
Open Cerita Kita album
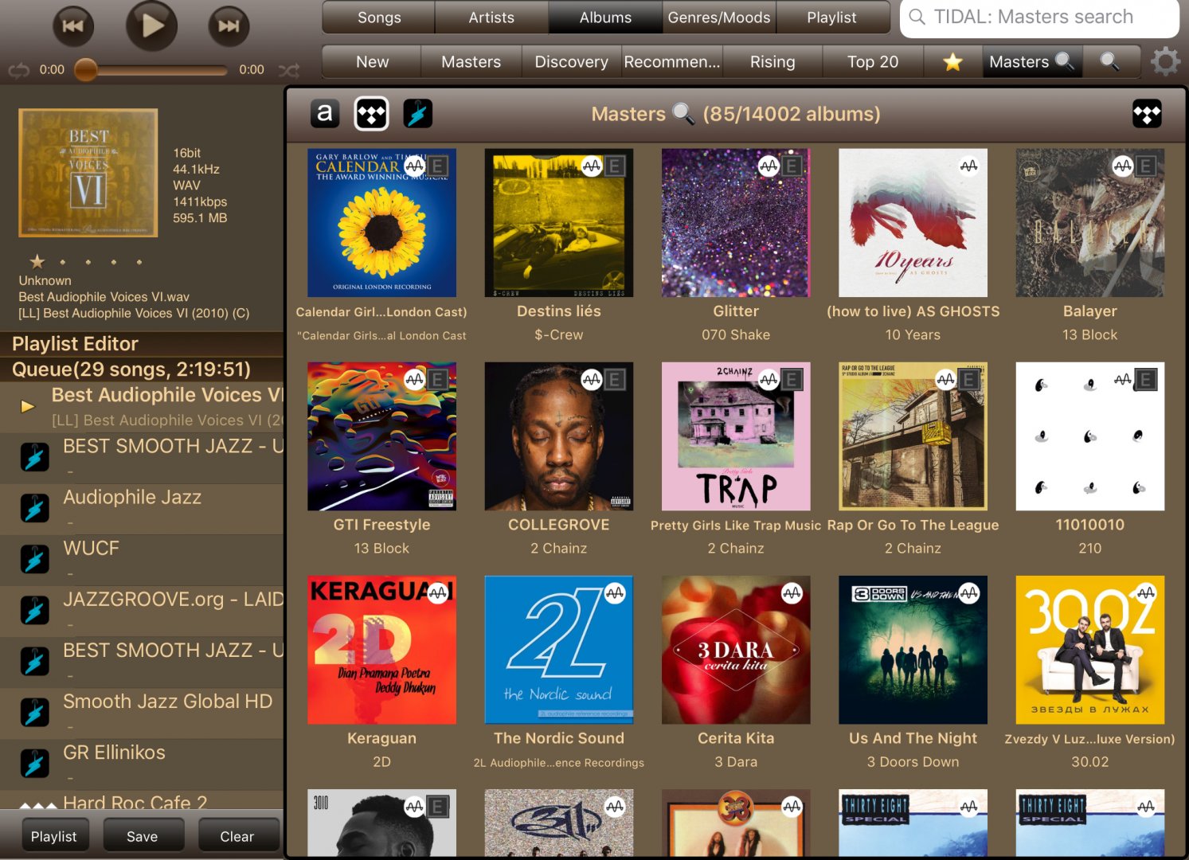coord(736,650)
